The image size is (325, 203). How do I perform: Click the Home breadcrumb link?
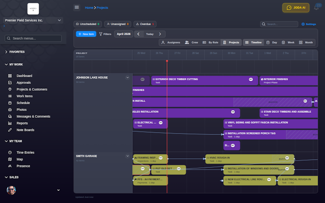click(x=89, y=8)
